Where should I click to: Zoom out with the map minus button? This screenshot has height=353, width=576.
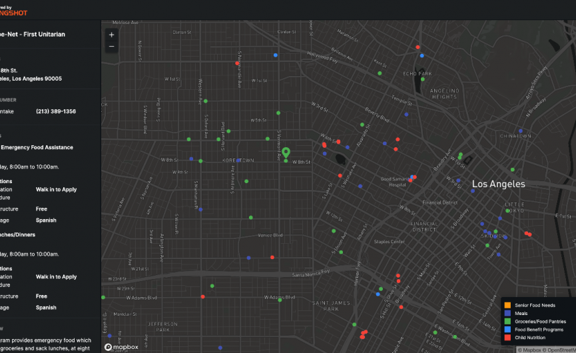(112, 47)
